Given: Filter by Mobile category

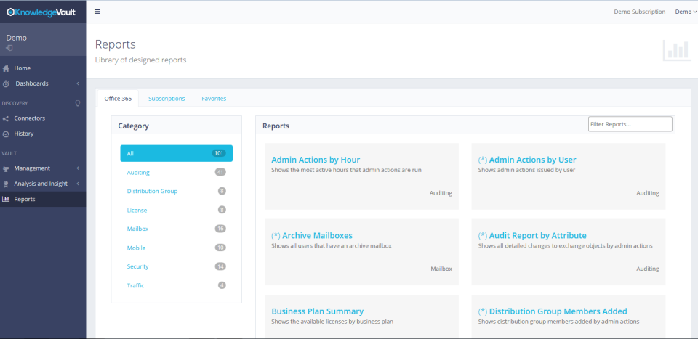Looking at the screenshot, I should click(x=176, y=248).
